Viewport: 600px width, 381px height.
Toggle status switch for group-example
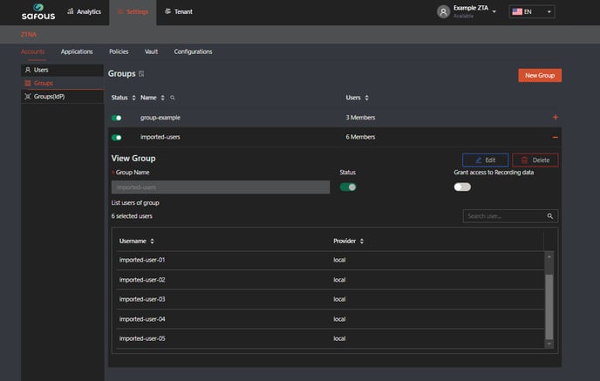pyautogui.click(x=117, y=118)
